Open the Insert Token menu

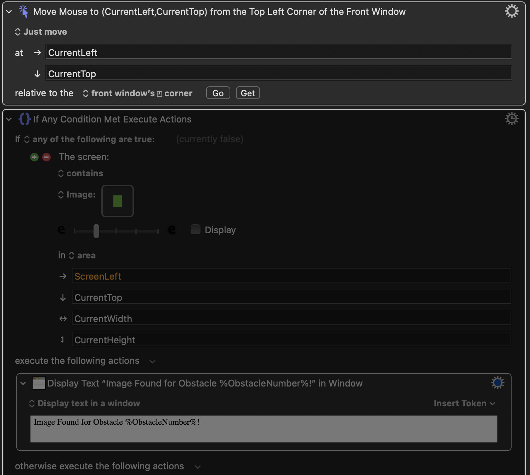[464, 404]
